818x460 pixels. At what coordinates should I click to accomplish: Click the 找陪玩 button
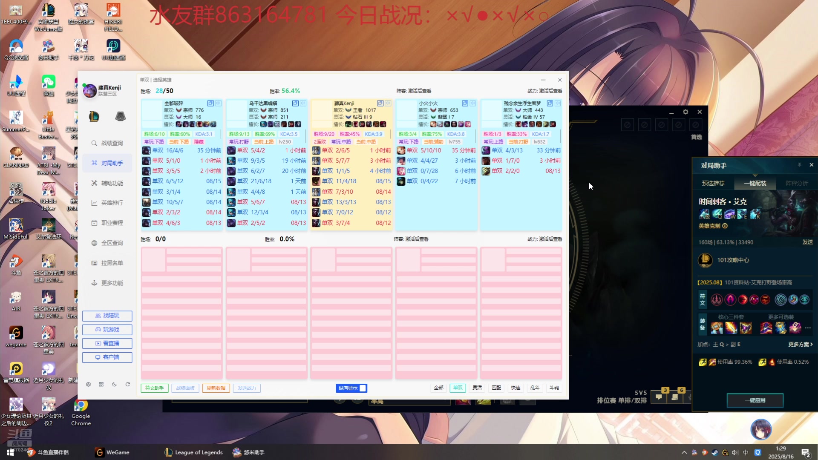107,316
